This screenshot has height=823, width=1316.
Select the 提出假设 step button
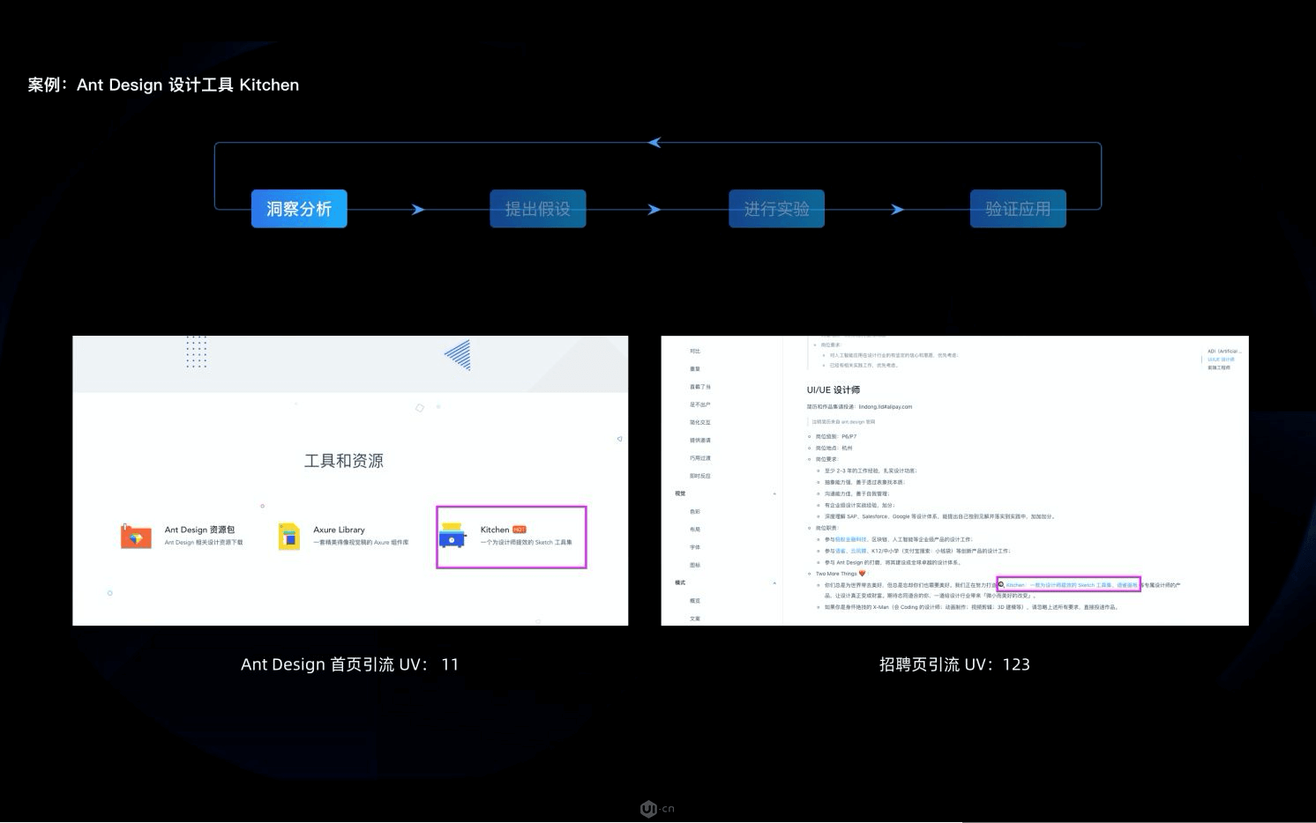(x=538, y=209)
